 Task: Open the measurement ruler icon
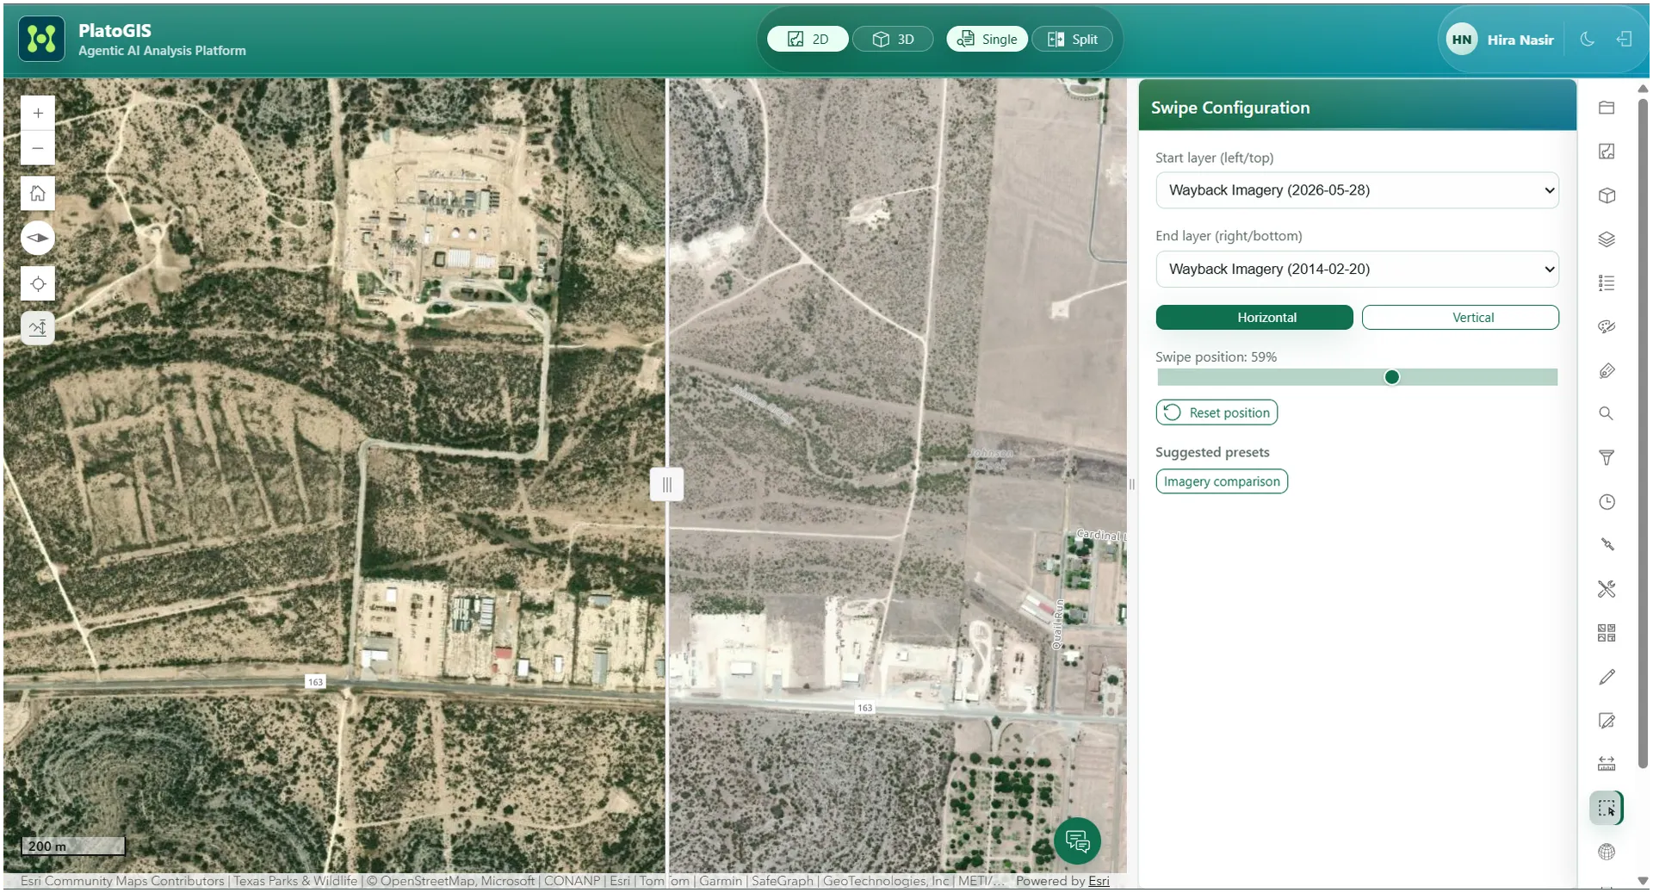tap(1606, 764)
